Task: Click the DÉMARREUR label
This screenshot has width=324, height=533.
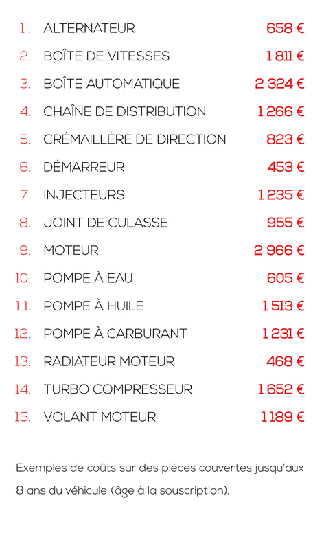Action: 84,167
